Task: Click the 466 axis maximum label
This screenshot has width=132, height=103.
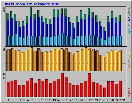Action: point(4,49)
